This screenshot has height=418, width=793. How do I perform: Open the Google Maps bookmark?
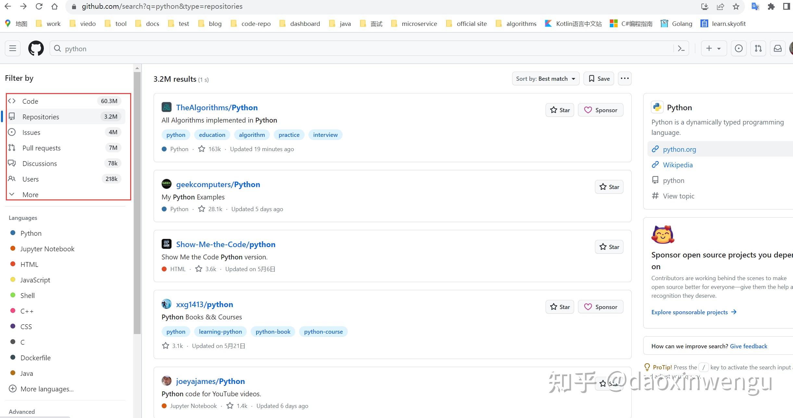[16, 24]
